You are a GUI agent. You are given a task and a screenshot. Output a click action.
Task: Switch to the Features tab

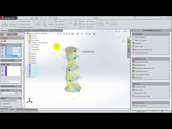4,30
